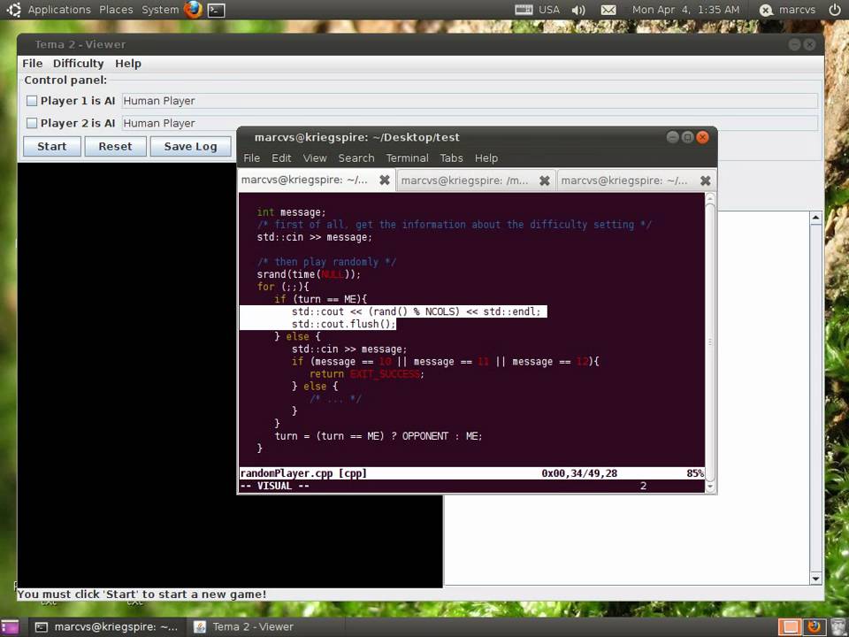The width and height of the screenshot is (849, 637).
Task: Open the terminal File menu
Action: click(x=252, y=158)
